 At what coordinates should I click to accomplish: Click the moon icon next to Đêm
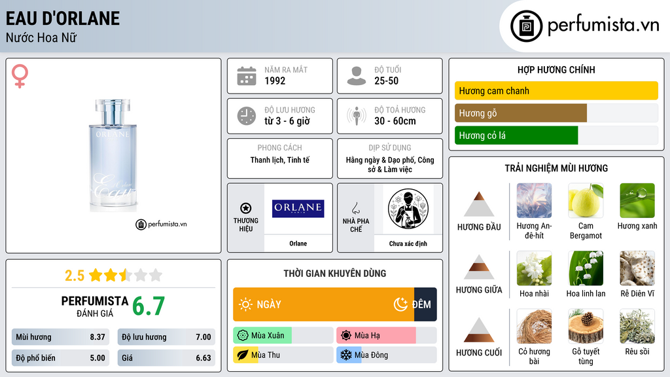coord(400,304)
